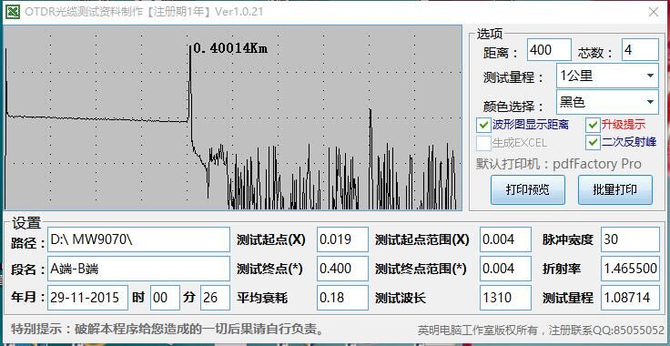670x346 pixels.
Task: Close the OTDR window
Action: 654,12
